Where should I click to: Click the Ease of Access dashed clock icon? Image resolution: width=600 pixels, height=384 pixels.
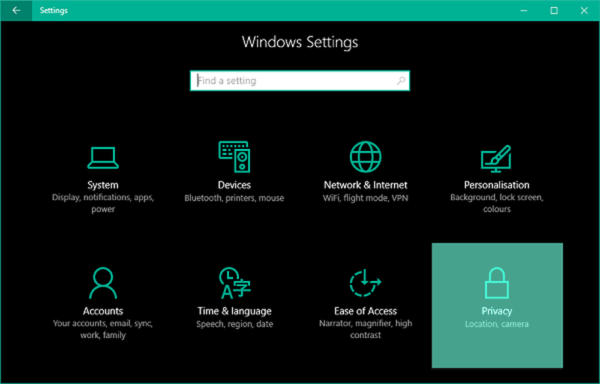click(x=365, y=283)
